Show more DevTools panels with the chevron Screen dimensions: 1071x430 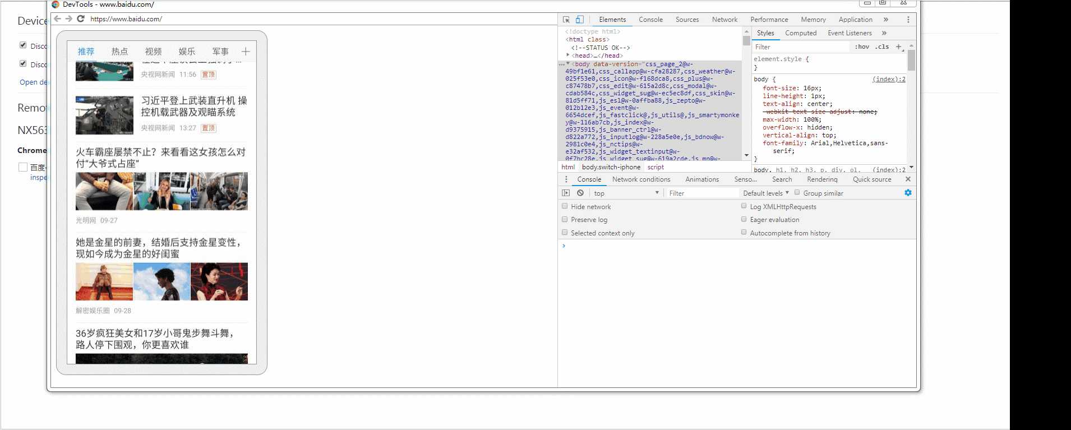[x=886, y=20]
